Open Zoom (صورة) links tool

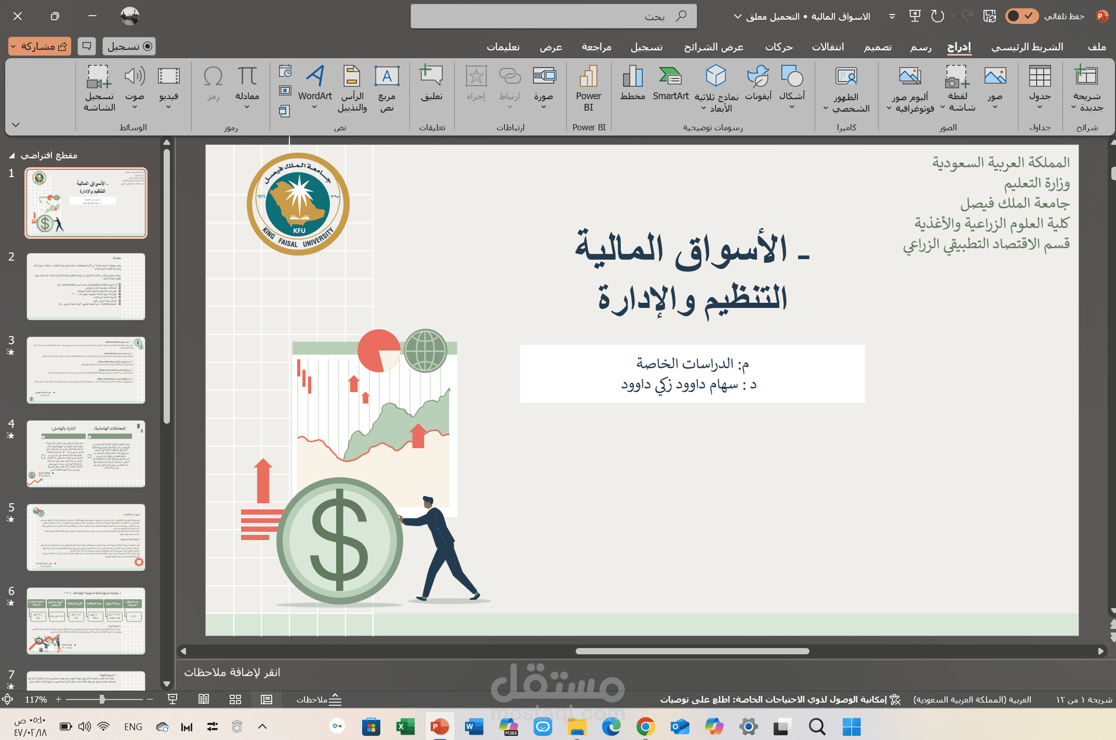[543, 87]
